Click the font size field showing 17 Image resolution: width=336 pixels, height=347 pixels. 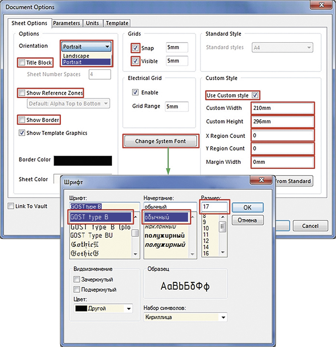(214, 207)
